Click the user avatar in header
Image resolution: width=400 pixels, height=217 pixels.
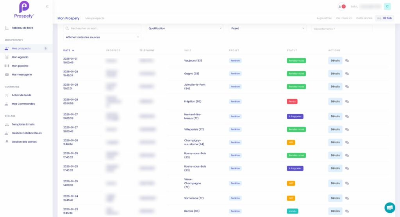(387, 6)
